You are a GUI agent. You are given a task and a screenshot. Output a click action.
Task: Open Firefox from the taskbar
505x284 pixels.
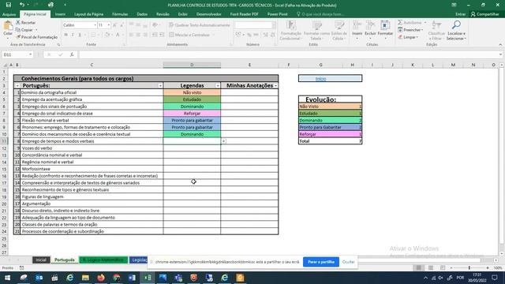pos(101,278)
